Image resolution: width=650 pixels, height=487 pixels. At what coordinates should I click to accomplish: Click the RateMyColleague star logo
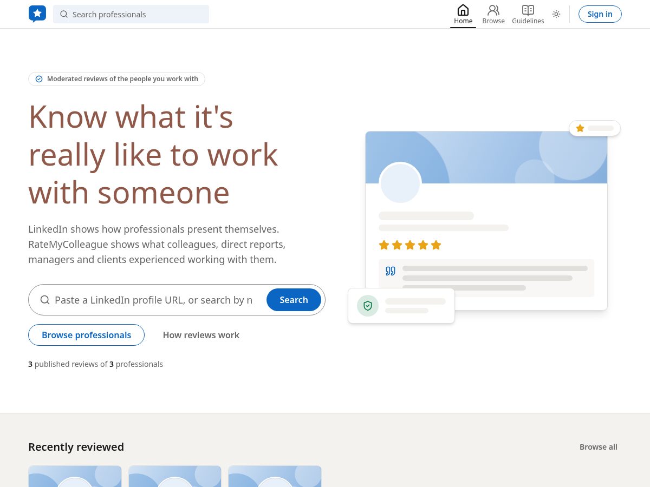[x=37, y=14]
